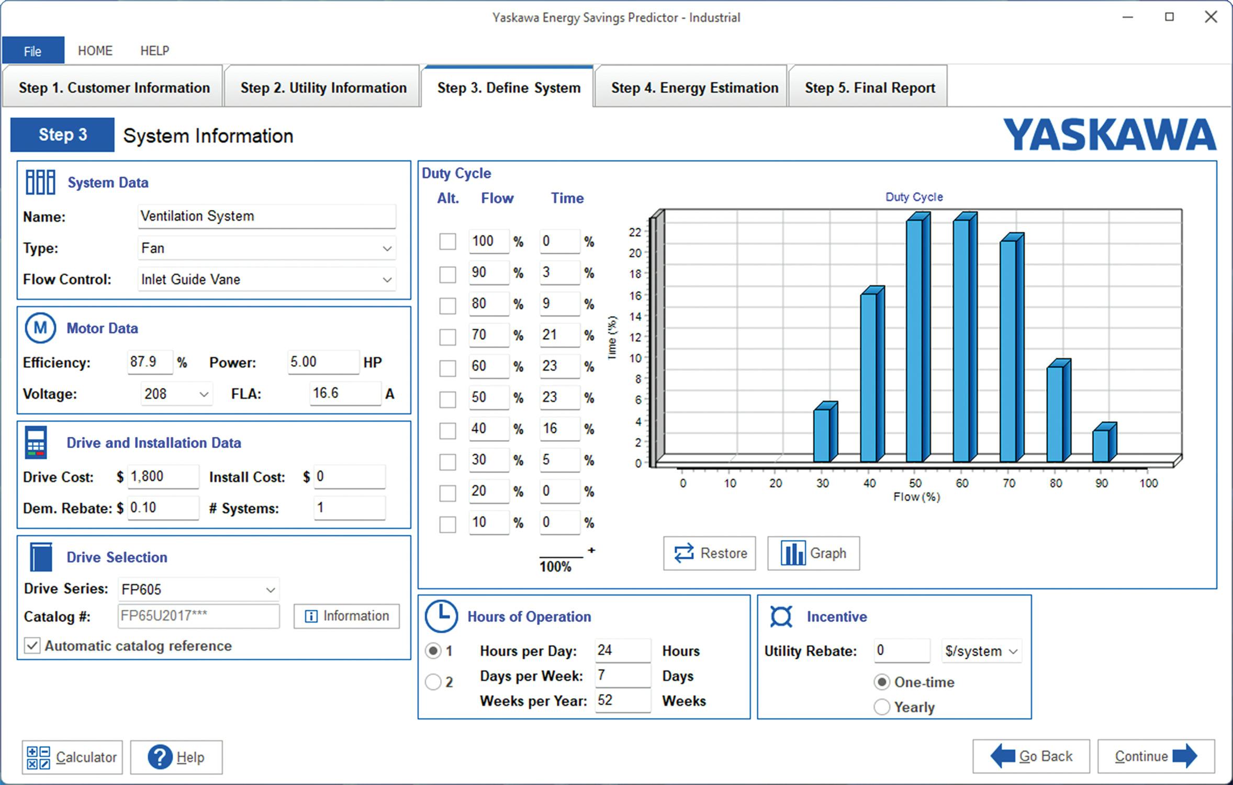This screenshot has height=785, width=1233.
Task: Select the Yearly utility rebate option
Action: click(882, 706)
